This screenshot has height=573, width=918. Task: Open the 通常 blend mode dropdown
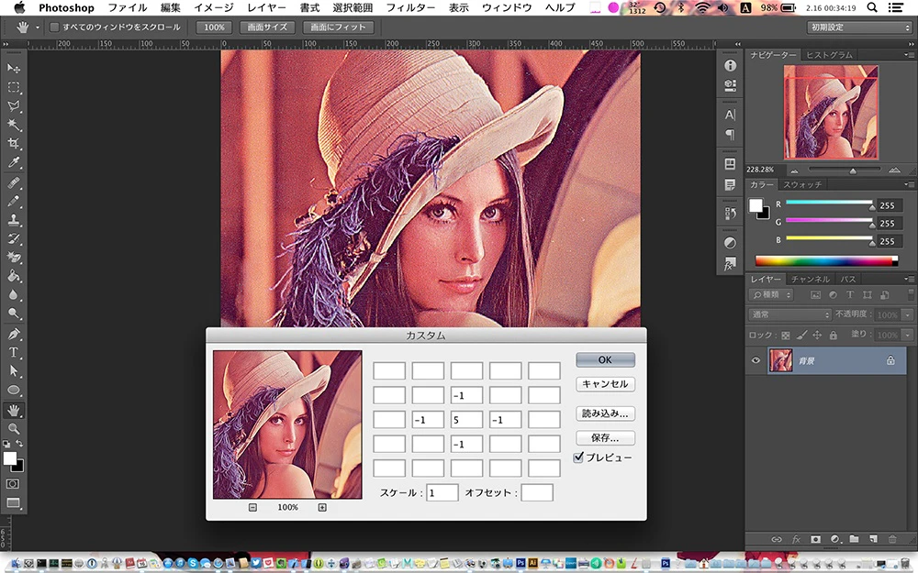(x=789, y=314)
